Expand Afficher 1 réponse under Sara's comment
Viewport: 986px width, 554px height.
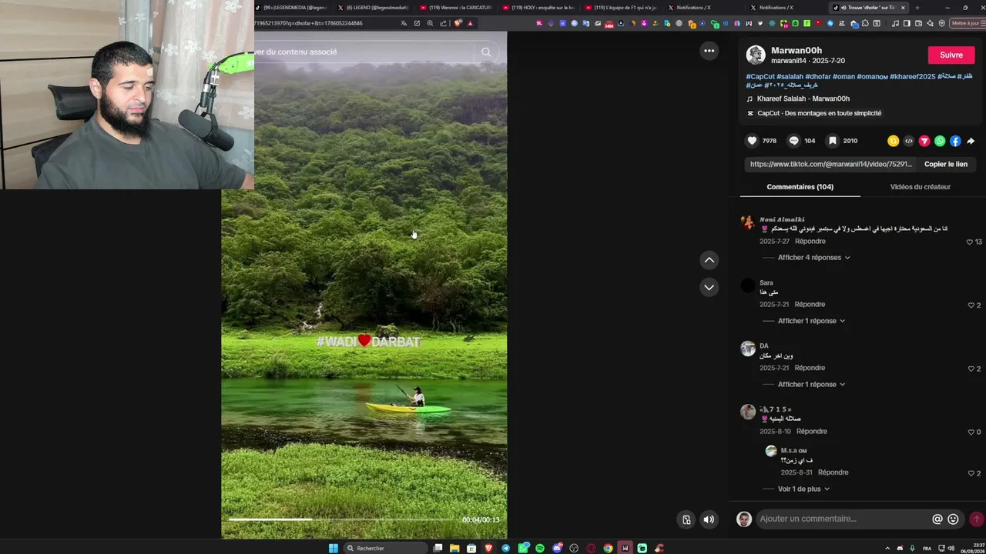(811, 321)
